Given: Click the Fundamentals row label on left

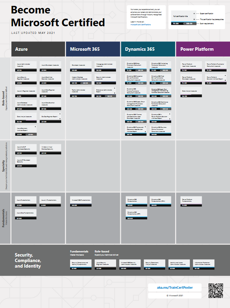Looking at the screenshot, I should pyautogui.click(x=3, y=218).
